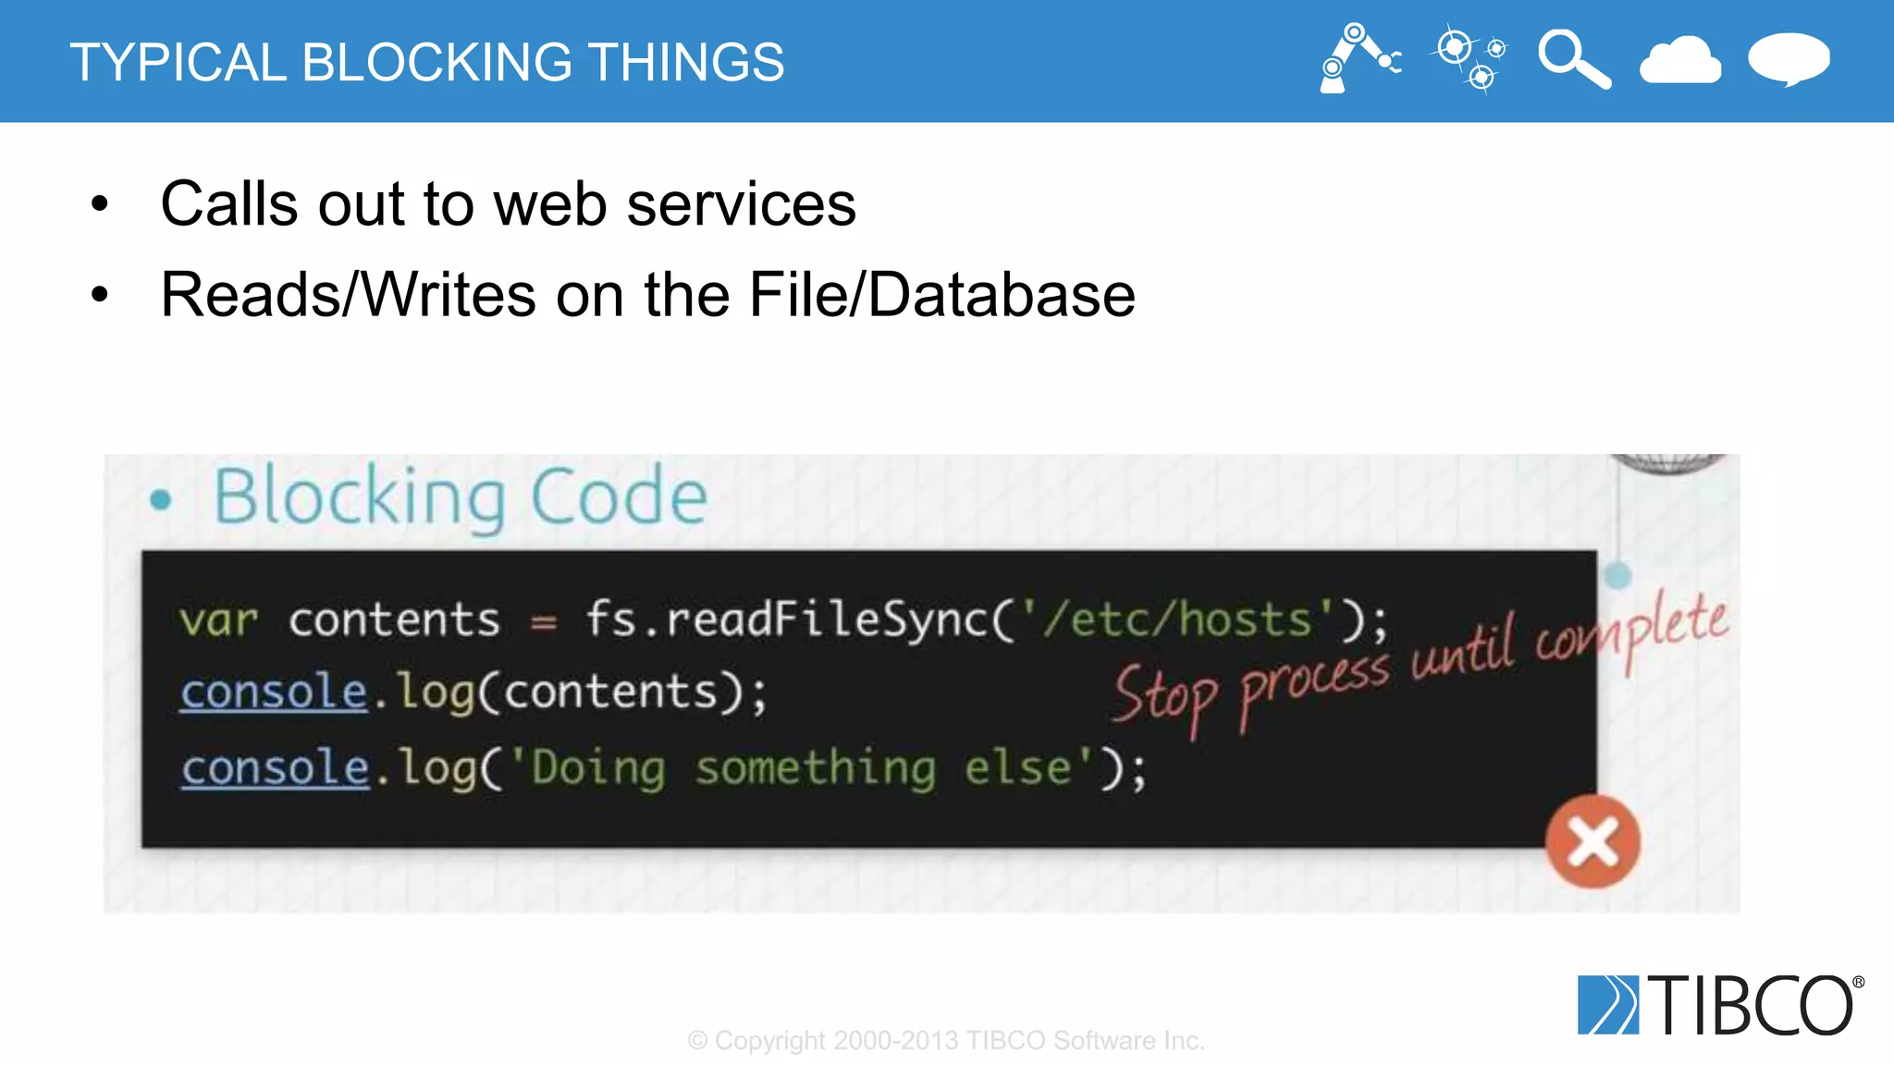Click the speech bubble icon in header
The width and height of the screenshot is (1894, 1065).
[x=1789, y=59]
